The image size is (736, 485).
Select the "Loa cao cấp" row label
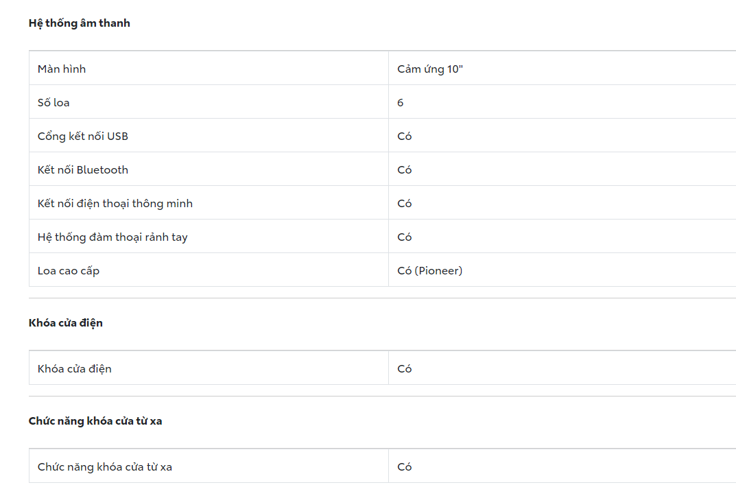pyautogui.click(x=69, y=270)
